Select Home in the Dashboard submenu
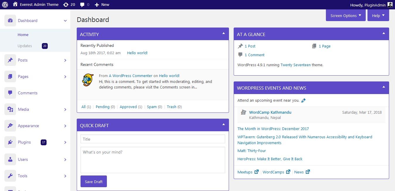The image size is (395, 191). (x=23, y=35)
